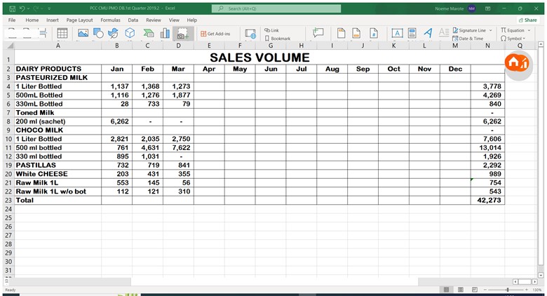Click the 3D Models cube icon
Image resolution: width=547 pixels, height=296 pixels.
(x=130, y=33)
